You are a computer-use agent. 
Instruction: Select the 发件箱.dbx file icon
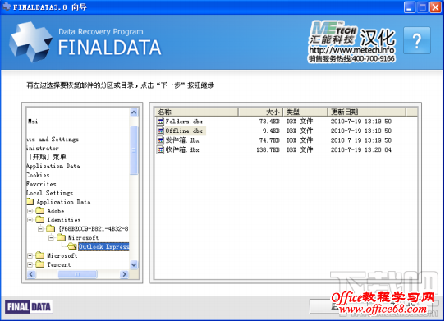160,140
